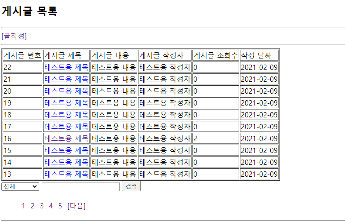The width and height of the screenshot is (345, 222).
Task: Select the 게시글 조회수 column header
Action: 216,55
